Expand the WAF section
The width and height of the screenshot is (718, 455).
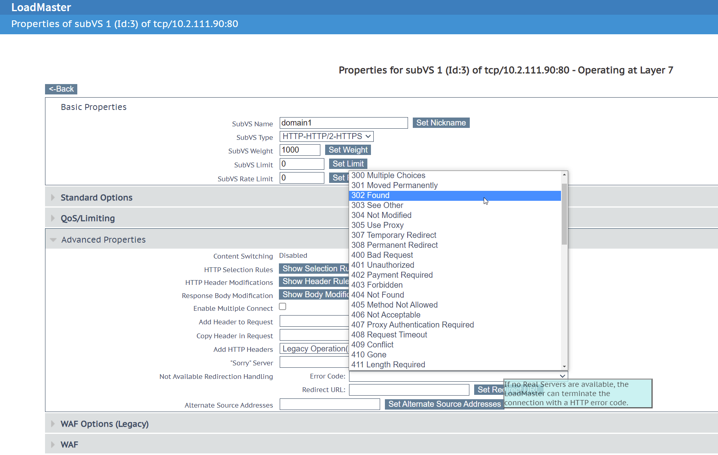click(69, 445)
